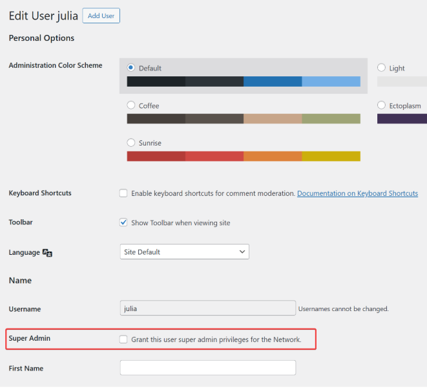The width and height of the screenshot is (427, 388).
Task: Uncheck Show Toolbar when viewing site
Action: (x=123, y=222)
